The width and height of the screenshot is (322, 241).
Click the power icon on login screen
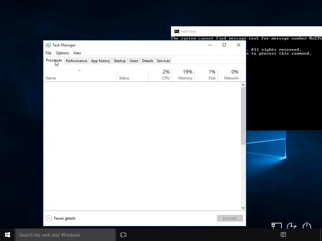pyautogui.click(x=307, y=225)
